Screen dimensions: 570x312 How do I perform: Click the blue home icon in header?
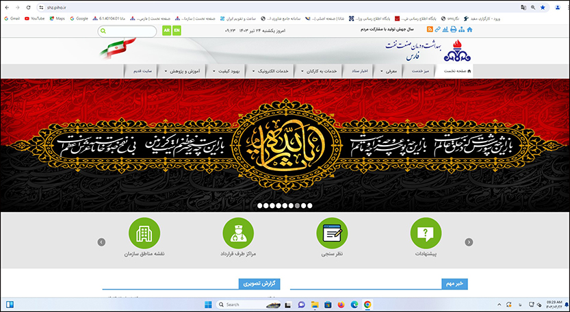tap(469, 29)
